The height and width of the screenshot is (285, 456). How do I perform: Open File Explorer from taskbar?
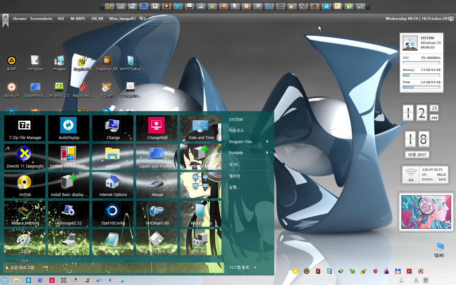[x=17, y=280]
